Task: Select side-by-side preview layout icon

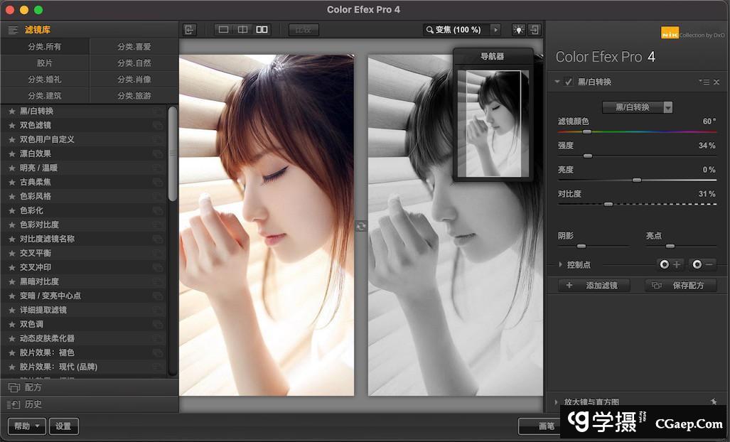Action: 262,30
